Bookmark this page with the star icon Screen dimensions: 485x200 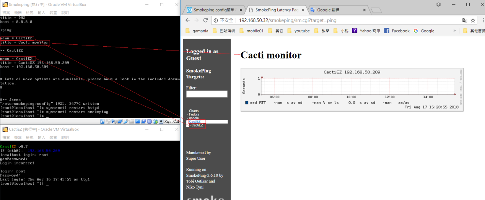473,20
